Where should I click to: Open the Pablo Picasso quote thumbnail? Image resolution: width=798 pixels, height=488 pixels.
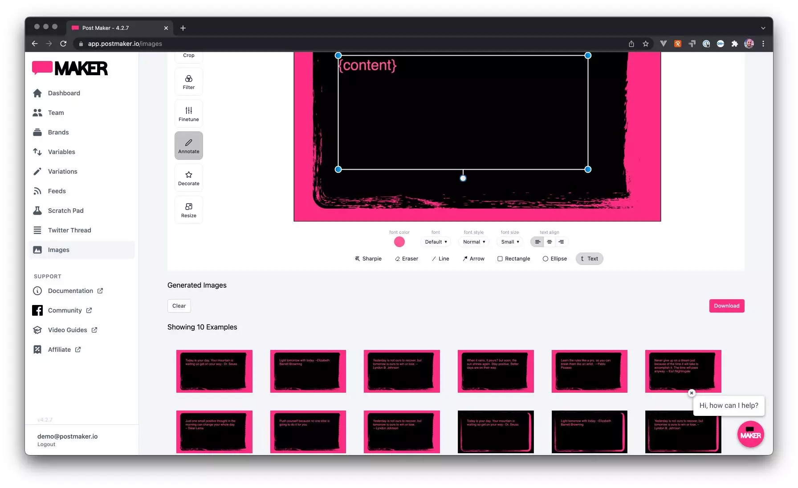590,371
